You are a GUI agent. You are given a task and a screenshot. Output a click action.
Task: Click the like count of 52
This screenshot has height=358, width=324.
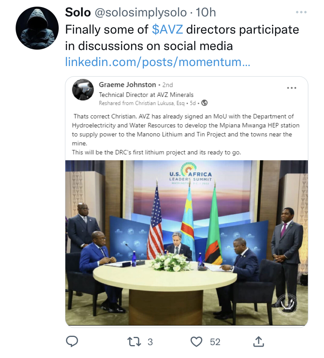(215, 342)
